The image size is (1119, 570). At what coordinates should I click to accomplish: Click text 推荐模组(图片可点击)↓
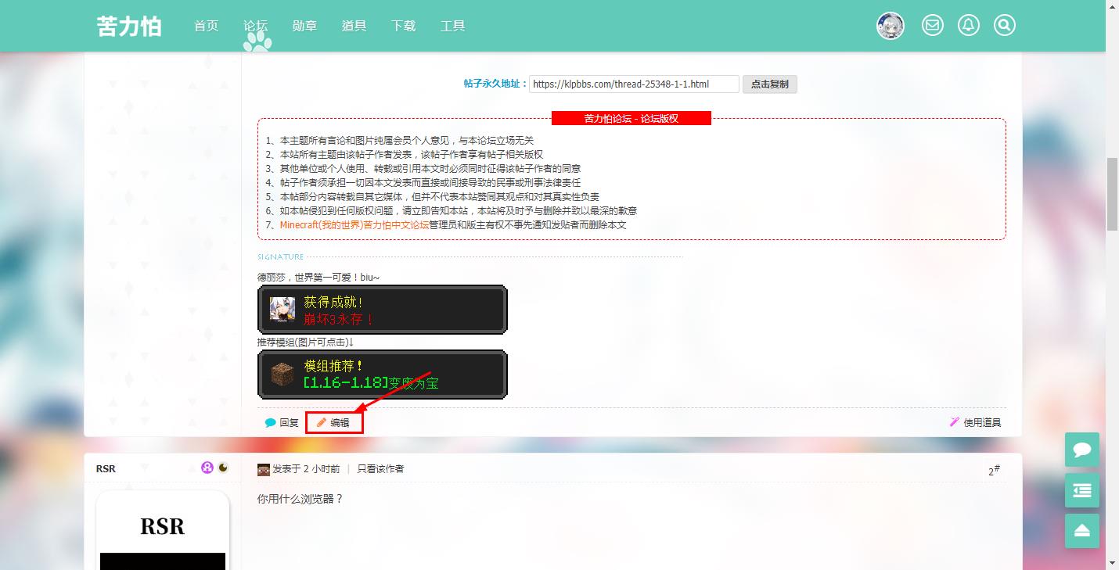pyautogui.click(x=306, y=342)
